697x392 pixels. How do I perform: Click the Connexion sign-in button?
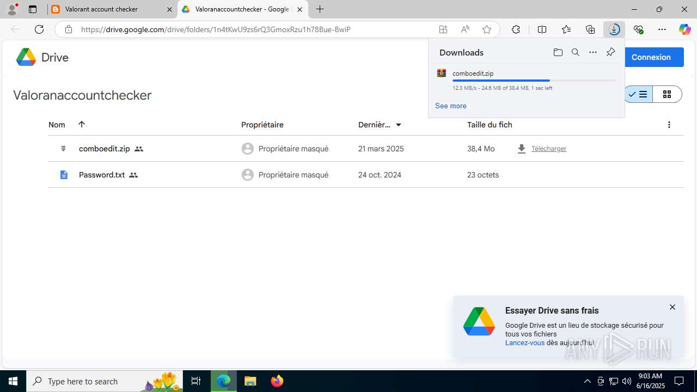tap(651, 57)
